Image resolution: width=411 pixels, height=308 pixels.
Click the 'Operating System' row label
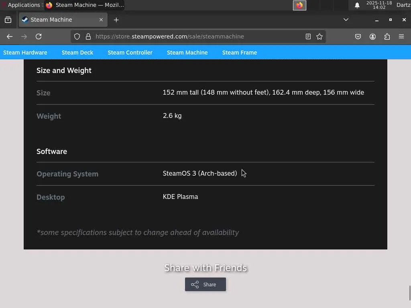click(67, 174)
